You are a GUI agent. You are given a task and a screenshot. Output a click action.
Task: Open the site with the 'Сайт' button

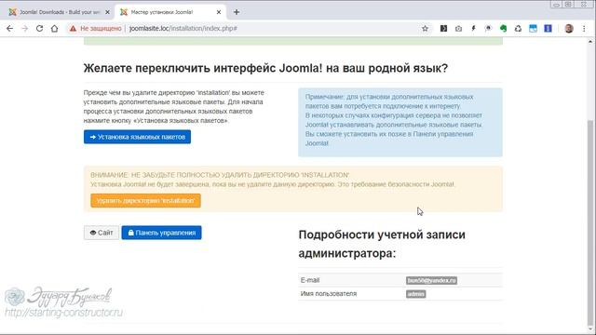tap(102, 233)
